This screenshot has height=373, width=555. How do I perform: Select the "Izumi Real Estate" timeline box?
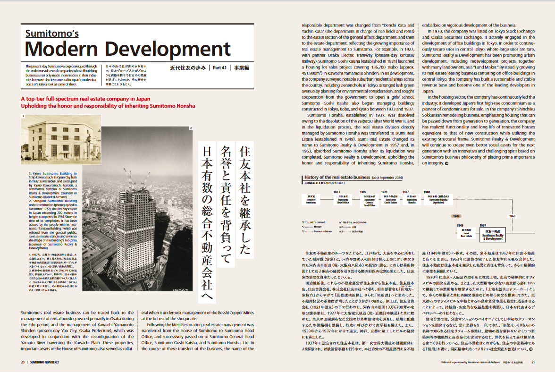pyautogui.click(x=466, y=233)
